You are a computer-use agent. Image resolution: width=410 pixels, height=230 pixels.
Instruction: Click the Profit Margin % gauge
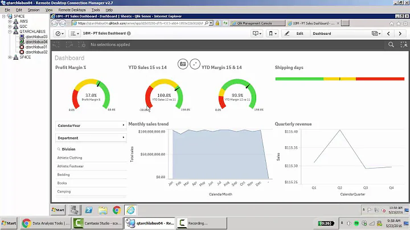[x=91, y=95]
